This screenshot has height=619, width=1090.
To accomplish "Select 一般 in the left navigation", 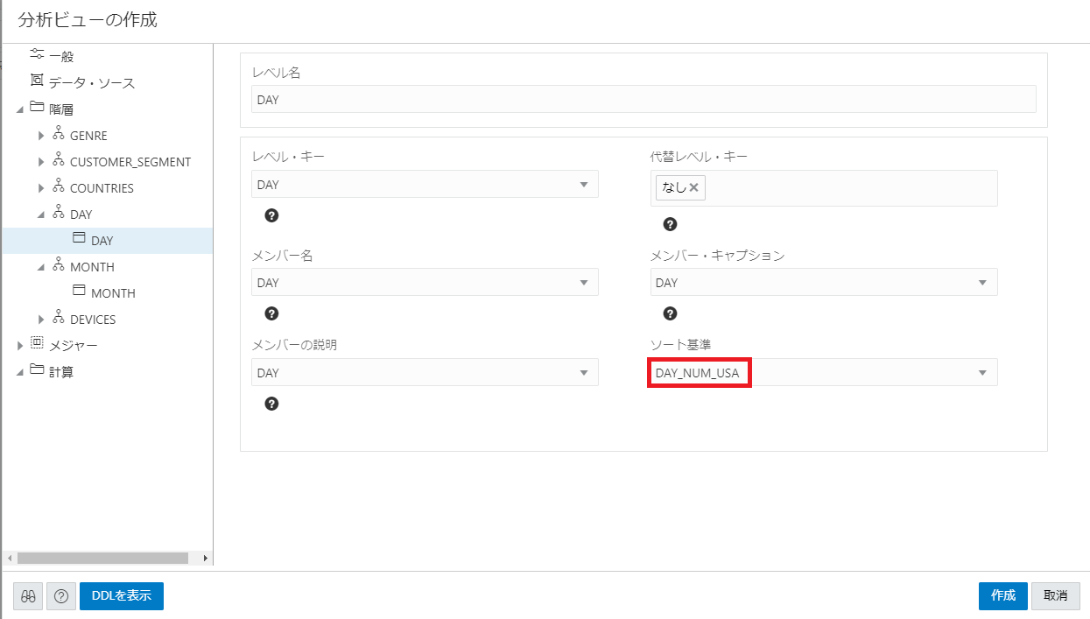I will (61, 56).
